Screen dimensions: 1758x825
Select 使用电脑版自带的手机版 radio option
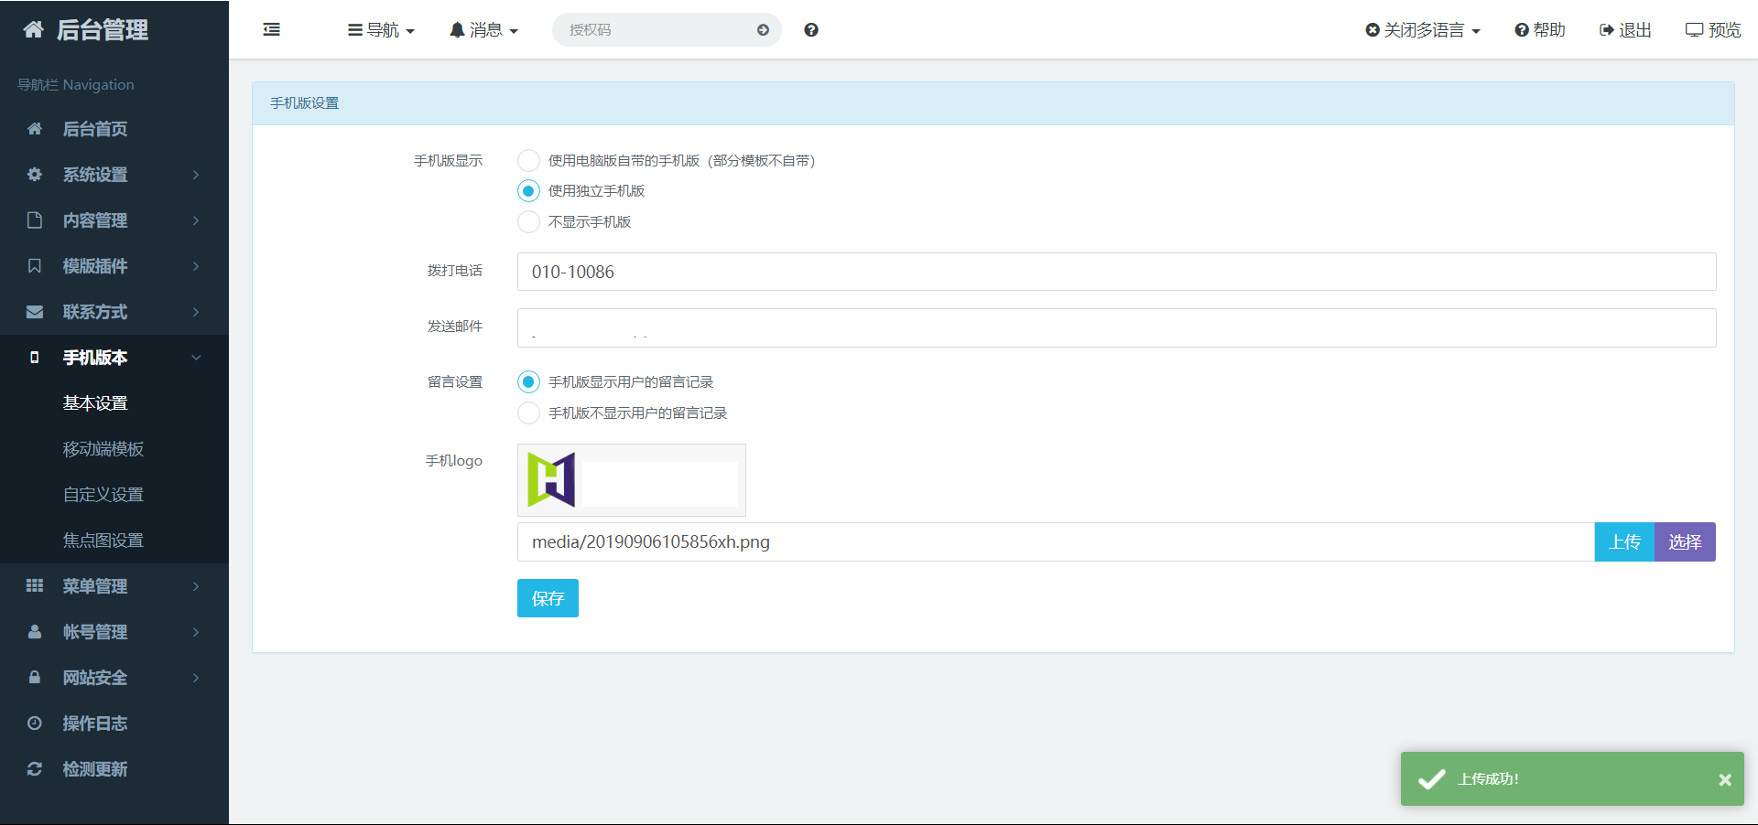pyautogui.click(x=528, y=161)
